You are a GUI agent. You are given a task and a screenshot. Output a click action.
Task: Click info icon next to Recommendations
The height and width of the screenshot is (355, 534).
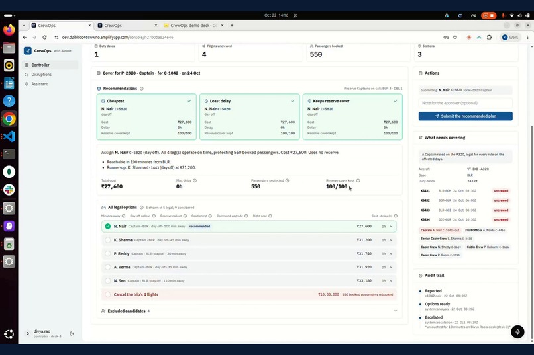pyautogui.click(x=142, y=89)
